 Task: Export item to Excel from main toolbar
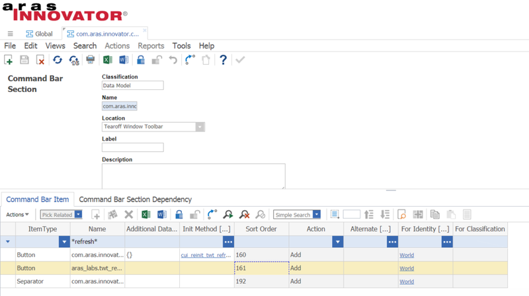coord(108,60)
